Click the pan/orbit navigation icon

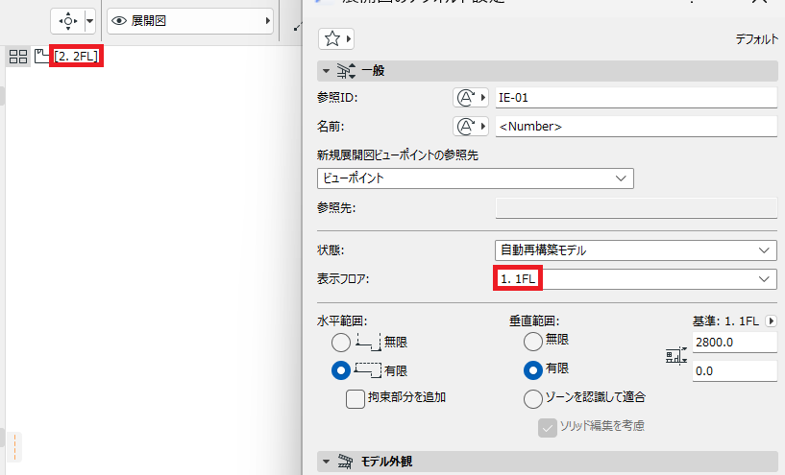tap(67, 21)
